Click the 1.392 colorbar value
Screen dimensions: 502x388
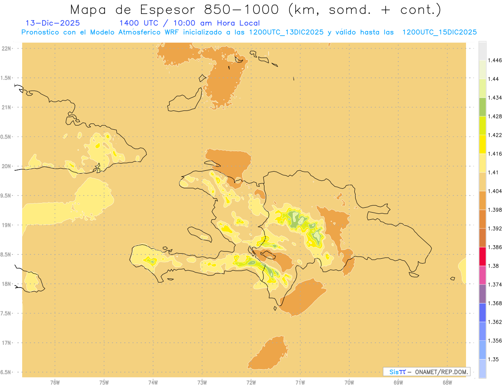(495, 229)
